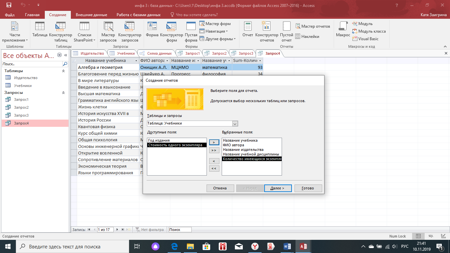The width and height of the screenshot is (450, 253).
Task: Expand the Таблицы и запросы combo box
Action: click(235, 124)
